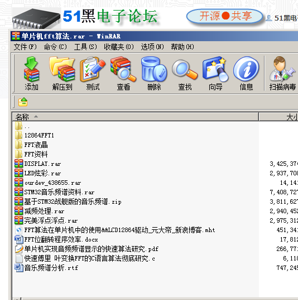Click the ourdev_438655.rar archive icon
298x300 pixels.
19,183
